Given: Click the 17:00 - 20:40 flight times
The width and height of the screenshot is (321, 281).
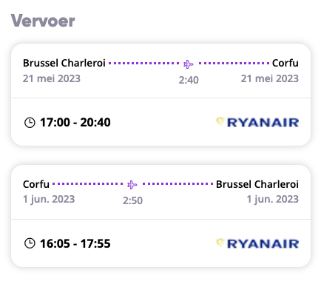Looking at the screenshot, I should coord(75,123).
